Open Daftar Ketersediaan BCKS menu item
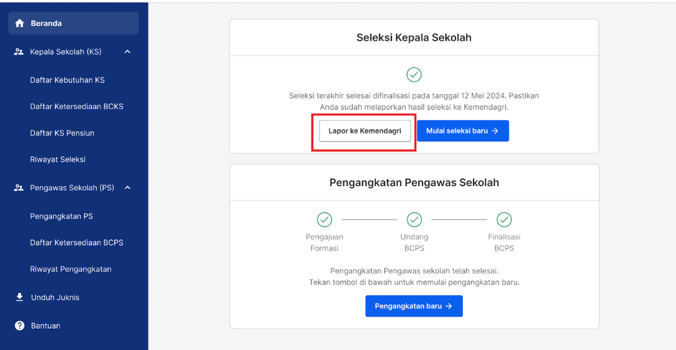 coord(77,106)
